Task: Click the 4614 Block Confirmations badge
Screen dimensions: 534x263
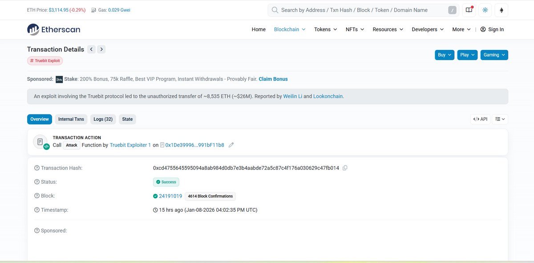Action: point(210,196)
